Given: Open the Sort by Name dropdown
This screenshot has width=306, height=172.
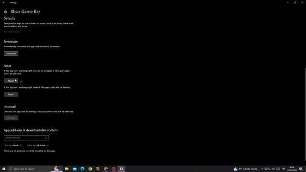Looking at the screenshot, I should [x=13, y=145].
